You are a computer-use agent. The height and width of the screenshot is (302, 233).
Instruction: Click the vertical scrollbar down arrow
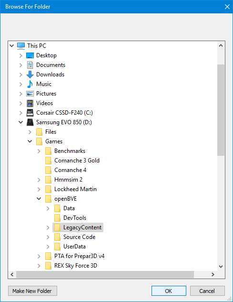tap(221, 266)
